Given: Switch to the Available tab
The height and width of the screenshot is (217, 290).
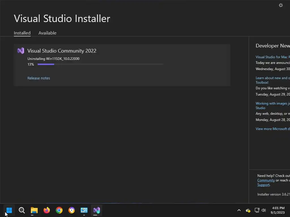Looking at the screenshot, I should coord(47,33).
